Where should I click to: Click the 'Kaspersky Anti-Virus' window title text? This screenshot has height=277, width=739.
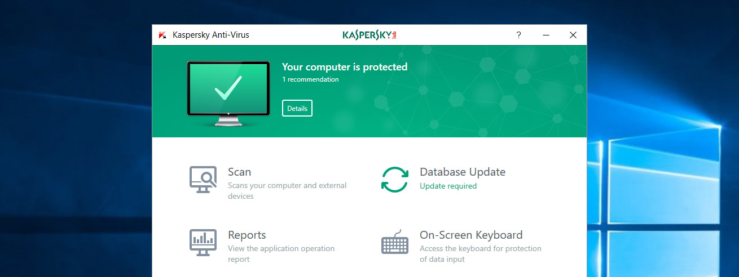tap(210, 35)
